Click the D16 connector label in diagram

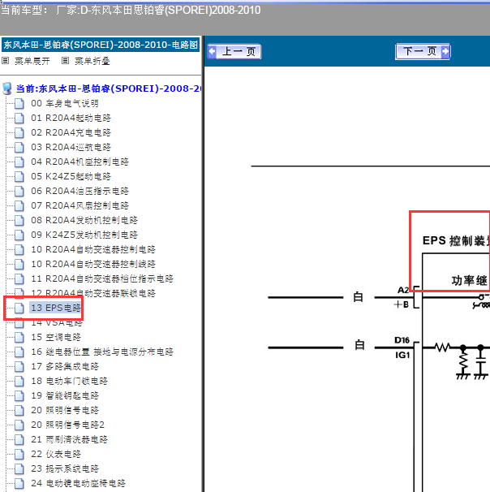402,340
